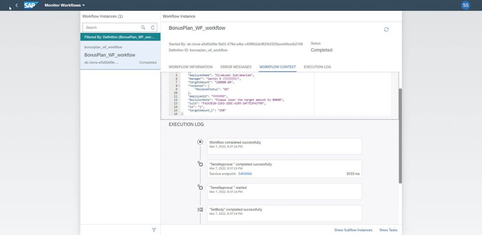Go back using the header back arrow
The height and width of the screenshot is (235, 482).
[x=16, y=5]
